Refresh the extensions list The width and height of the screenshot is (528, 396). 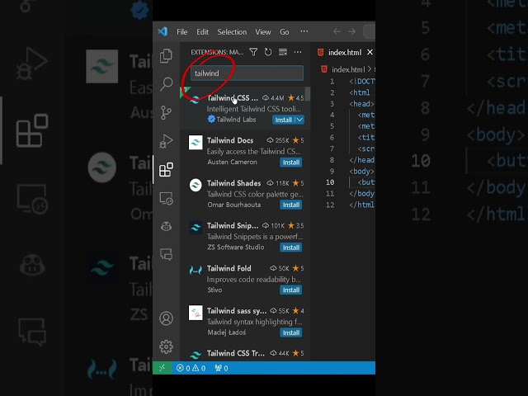tap(268, 52)
